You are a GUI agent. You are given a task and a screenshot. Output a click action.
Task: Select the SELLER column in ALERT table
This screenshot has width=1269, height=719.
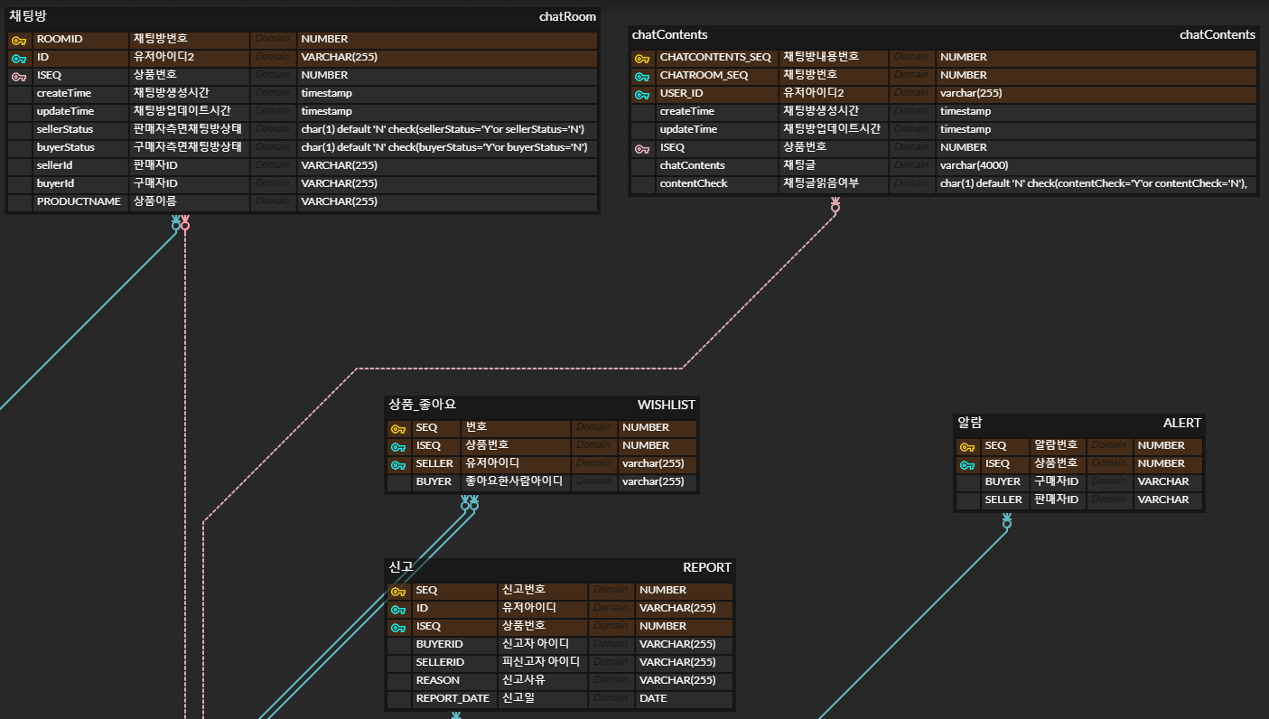(x=1003, y=500)
